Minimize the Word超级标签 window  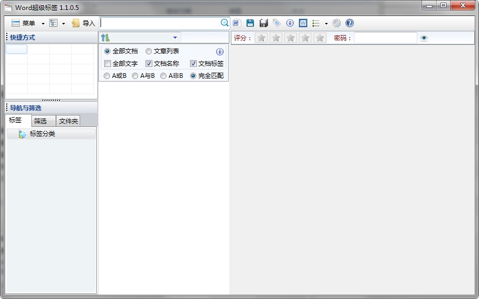click(x=429, y=6)
